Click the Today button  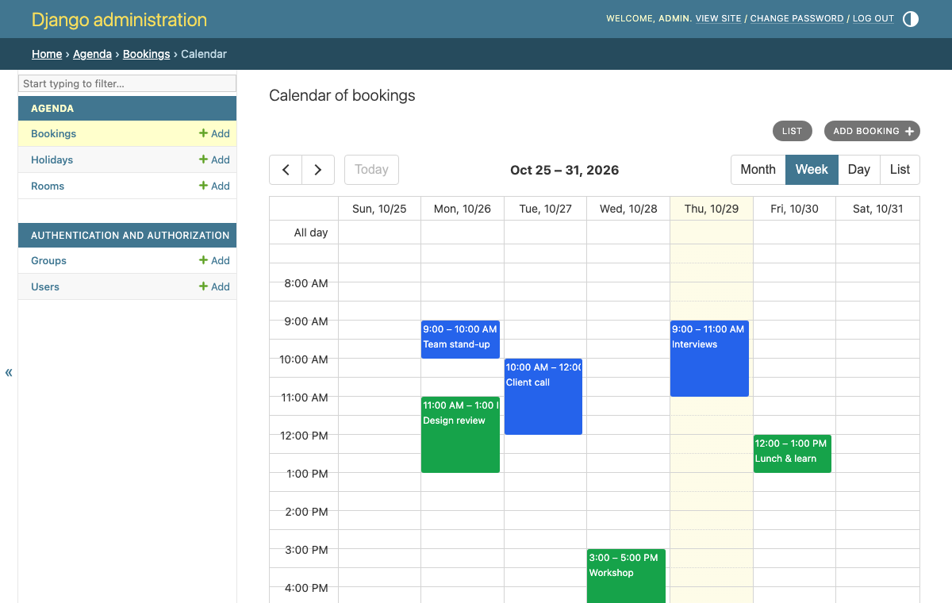pos(371,170)
